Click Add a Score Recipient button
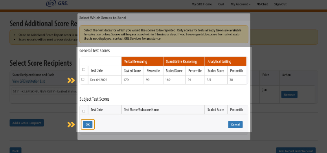 point(27,123)
